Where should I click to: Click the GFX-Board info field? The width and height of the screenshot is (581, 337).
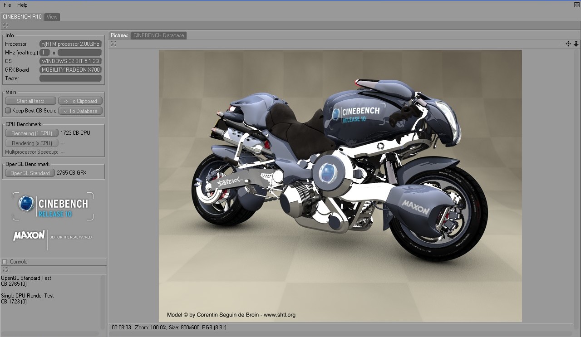[70, 70]
